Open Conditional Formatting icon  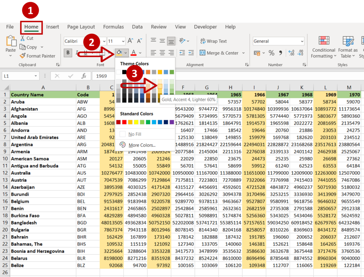pos(323,42)
